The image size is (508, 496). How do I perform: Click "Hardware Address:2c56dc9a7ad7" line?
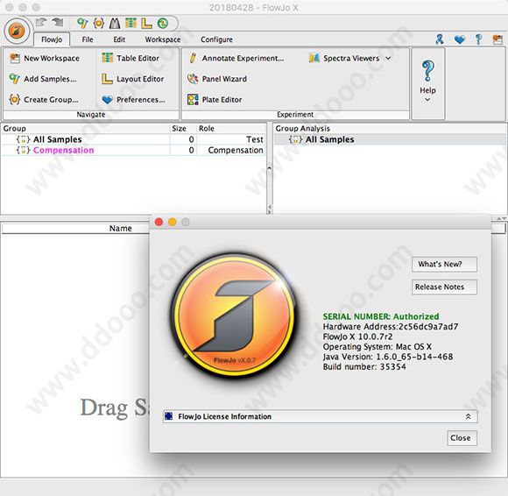click(x=391, y=327)
